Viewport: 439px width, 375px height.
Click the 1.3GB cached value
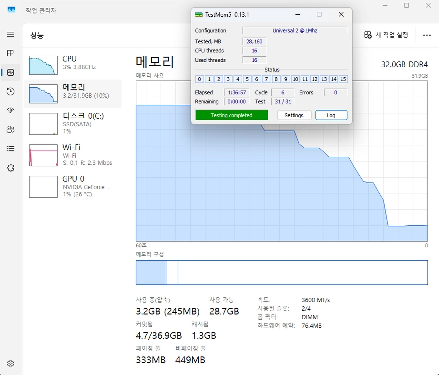204,336
